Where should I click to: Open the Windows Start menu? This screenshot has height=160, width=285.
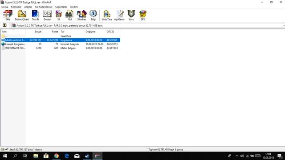click(x=5, y=156)
